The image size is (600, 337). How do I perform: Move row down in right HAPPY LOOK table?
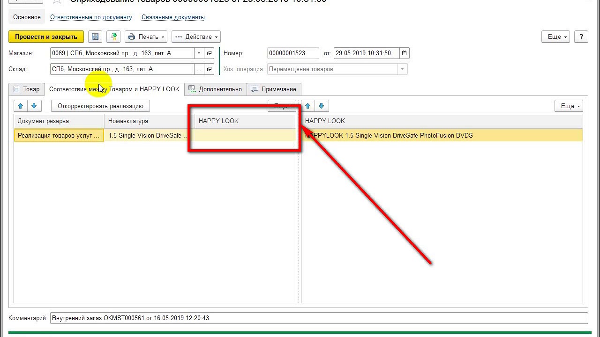click(x=322, y=106)
